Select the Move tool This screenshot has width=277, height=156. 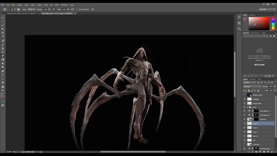[x=3, y=18]
